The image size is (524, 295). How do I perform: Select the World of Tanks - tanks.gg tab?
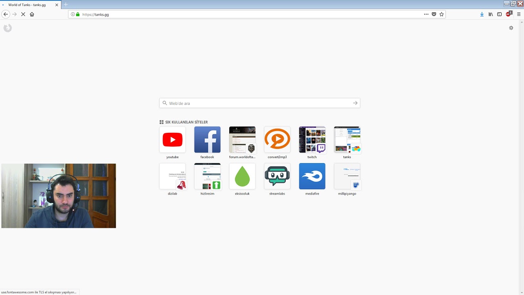pos(31,5)
